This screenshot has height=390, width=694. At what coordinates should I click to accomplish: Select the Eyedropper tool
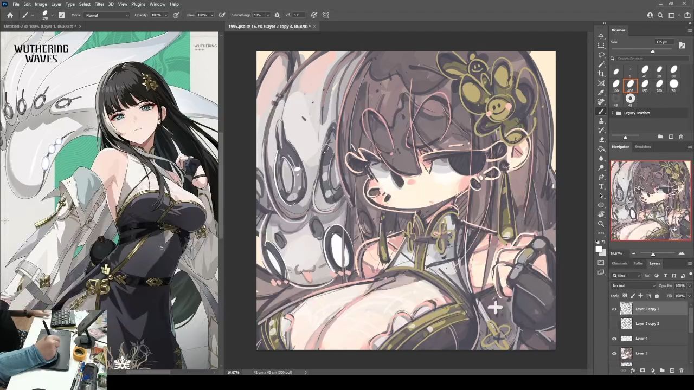click(601, 92)
